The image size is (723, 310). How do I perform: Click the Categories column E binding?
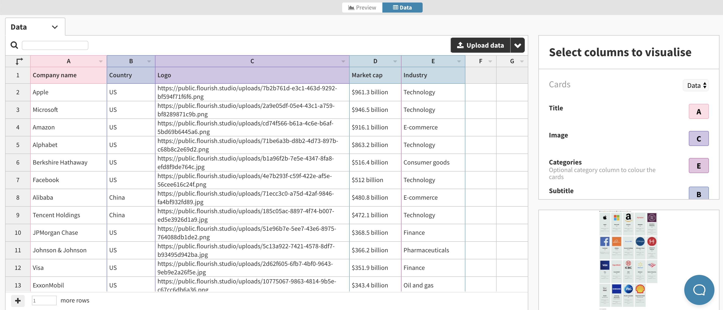click(699, 166)
